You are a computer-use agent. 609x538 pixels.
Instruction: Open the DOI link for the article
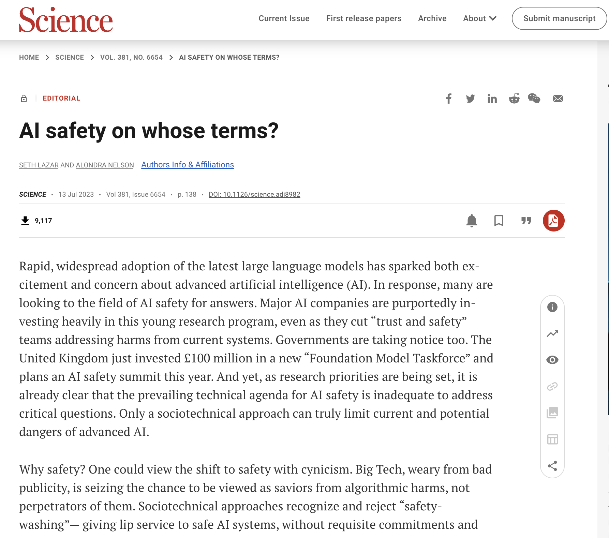tap(254, 194)
